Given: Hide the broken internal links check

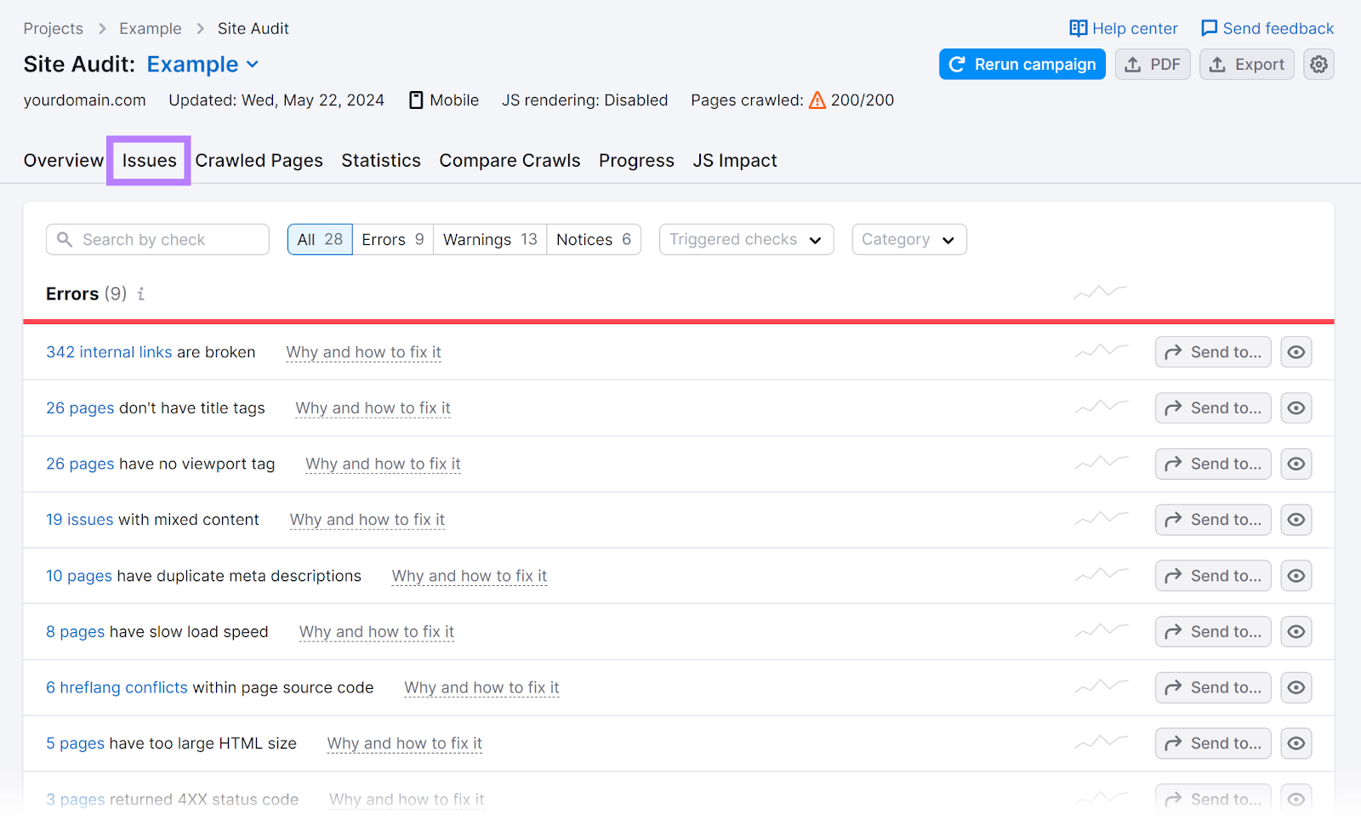Looking at the screenshot, I should point(1296,352).
